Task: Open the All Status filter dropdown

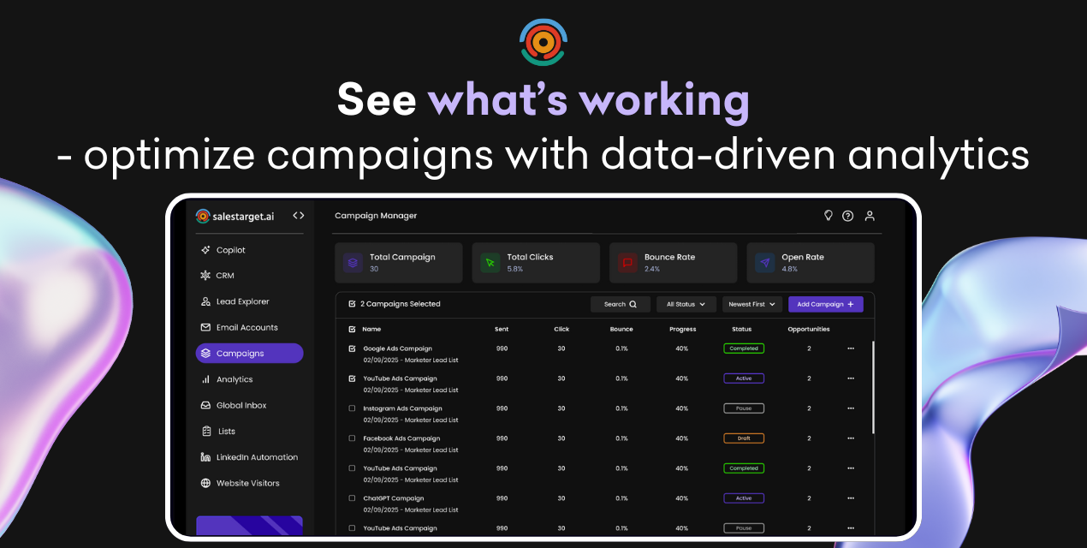Action: pos(686,304)
